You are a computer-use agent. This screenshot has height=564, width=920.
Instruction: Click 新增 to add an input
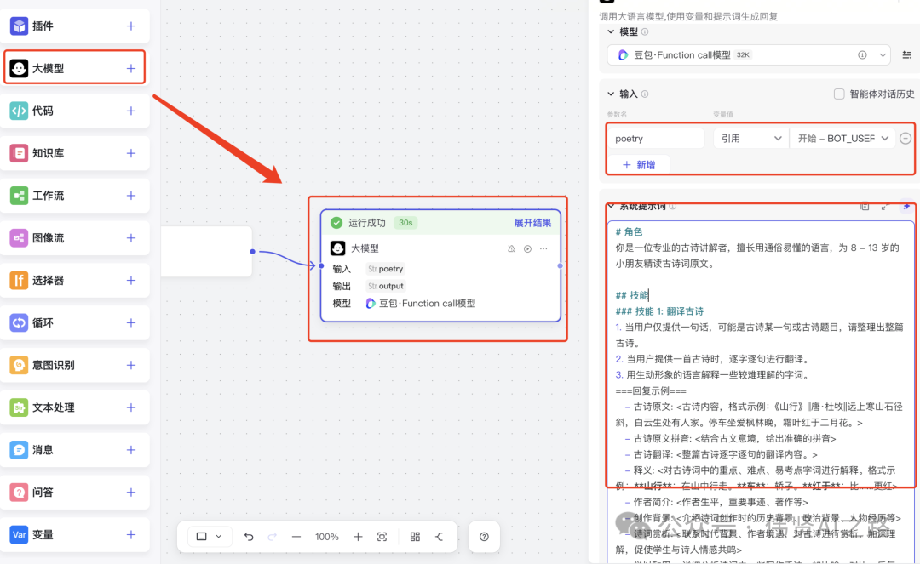639,164
